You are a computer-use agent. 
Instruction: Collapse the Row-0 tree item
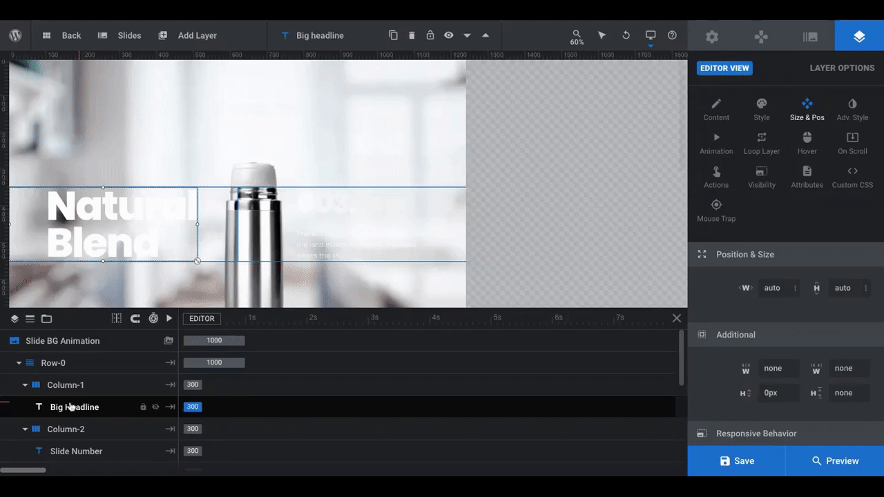(x=19, y=363)
